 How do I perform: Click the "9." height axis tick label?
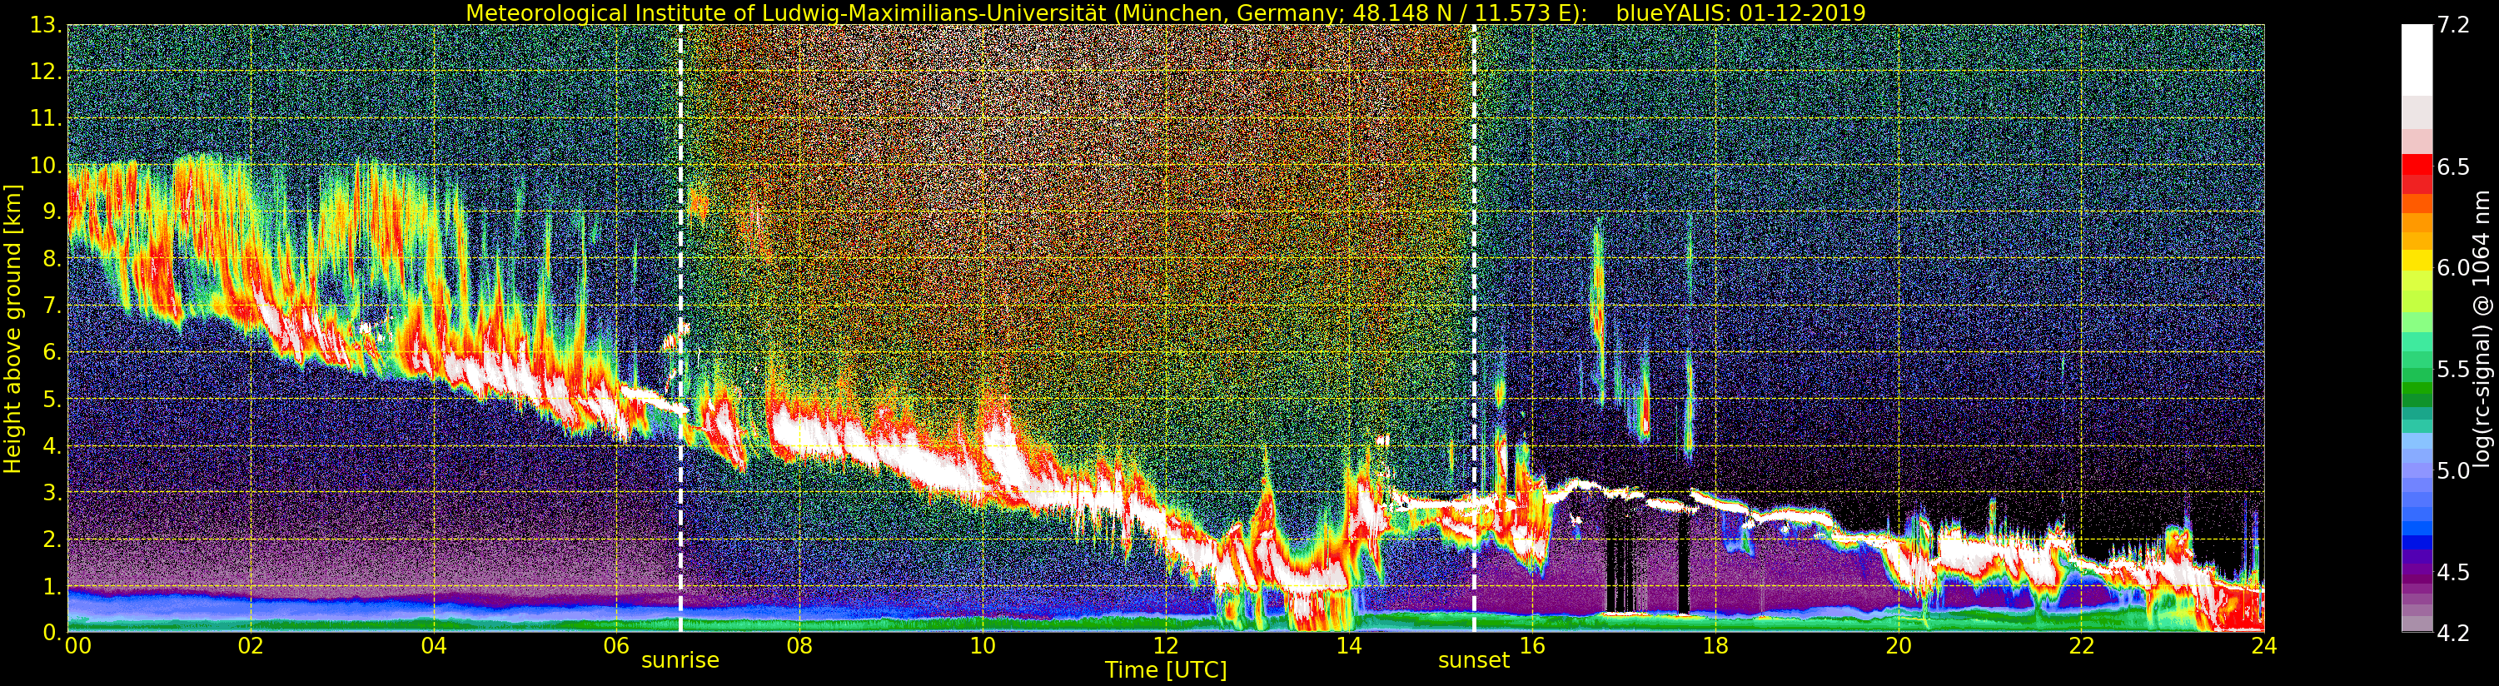coord(52,212)
